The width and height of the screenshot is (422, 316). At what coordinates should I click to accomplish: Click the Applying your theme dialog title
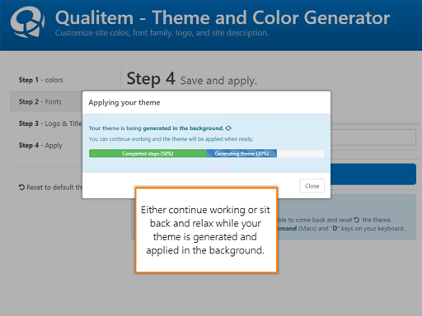click(124, 103)
